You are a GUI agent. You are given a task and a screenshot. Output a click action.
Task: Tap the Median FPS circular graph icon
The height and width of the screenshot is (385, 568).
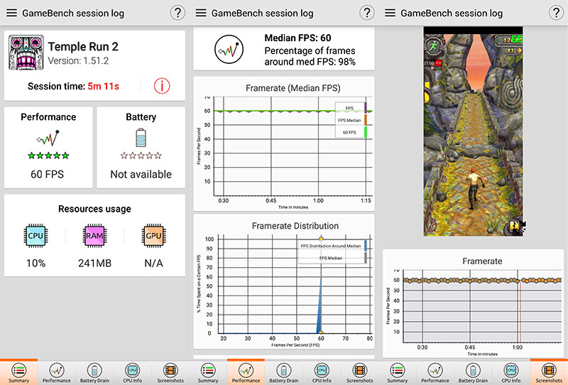click(x=229, y=49)
